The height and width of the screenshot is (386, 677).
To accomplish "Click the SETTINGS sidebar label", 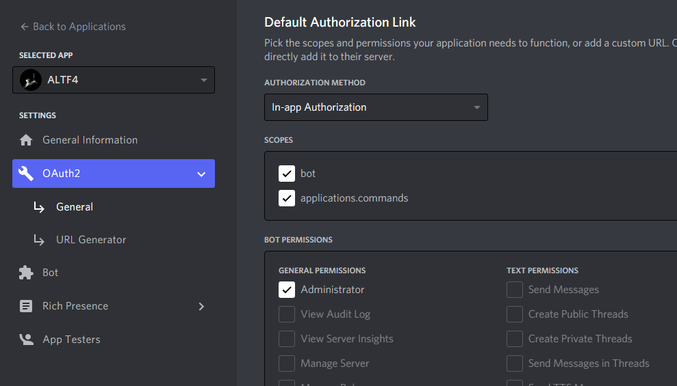I will pos(38,115).
